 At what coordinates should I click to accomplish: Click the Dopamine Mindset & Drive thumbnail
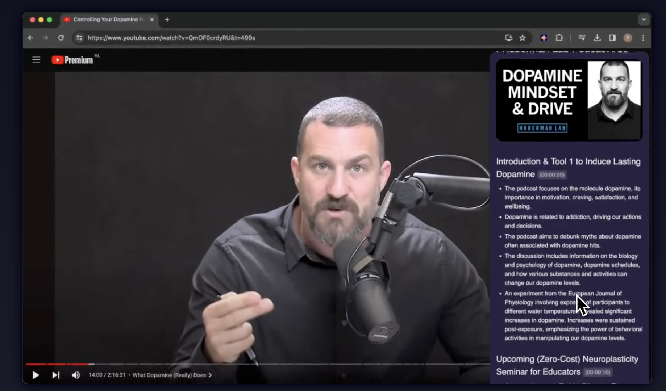tap(569, 100)
